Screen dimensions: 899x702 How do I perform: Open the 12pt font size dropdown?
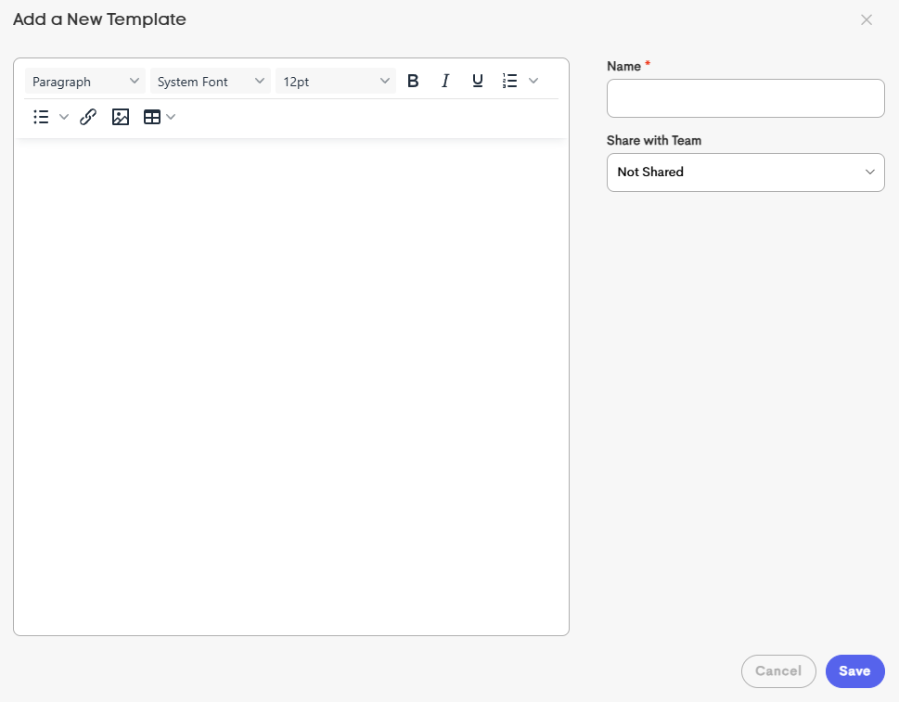tap(336, 82)
